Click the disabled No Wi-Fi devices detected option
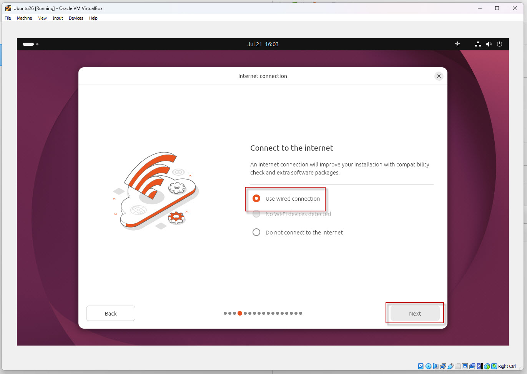Image resolution: width=527 pixels, height=374 pixels. pos(291,214)
